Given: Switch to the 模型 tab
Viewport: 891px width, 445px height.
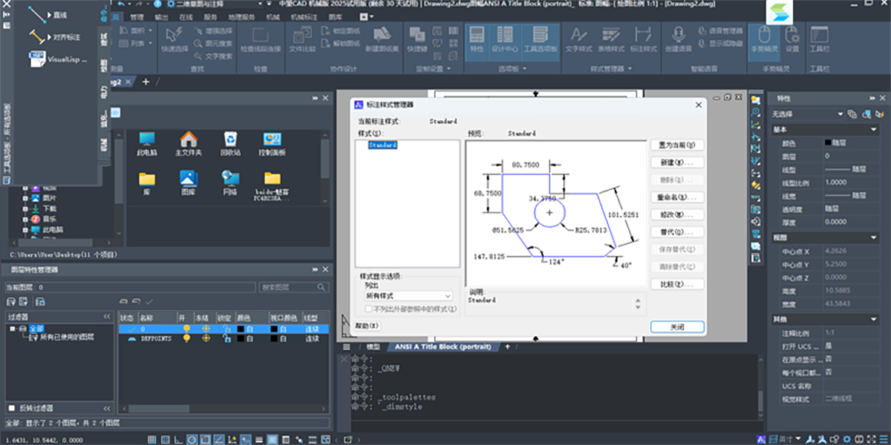Looking at the screenshot, I should click(373, 346).
